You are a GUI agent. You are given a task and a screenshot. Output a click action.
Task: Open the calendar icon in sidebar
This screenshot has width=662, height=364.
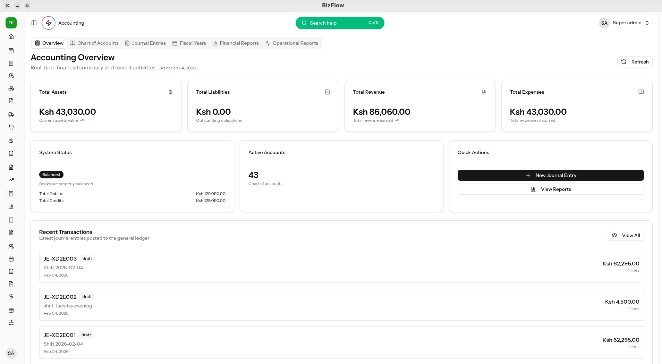pyautogui.click(x=11, y=259)
